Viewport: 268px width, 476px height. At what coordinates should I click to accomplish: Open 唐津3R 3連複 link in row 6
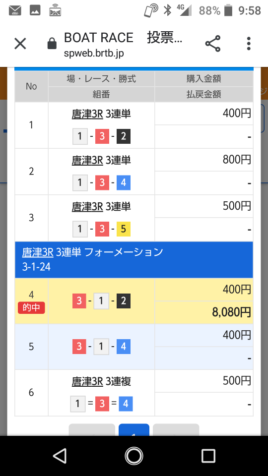click(101, 381)
